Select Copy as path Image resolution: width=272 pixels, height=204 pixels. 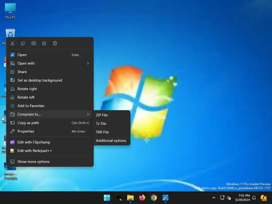point(50,123)
